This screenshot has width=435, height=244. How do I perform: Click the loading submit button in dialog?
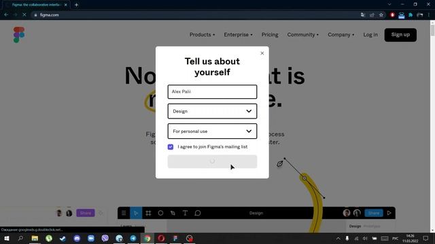tap(212, 161)
